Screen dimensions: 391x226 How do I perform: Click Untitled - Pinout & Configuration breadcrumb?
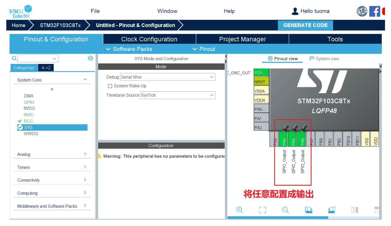[135, 25]
